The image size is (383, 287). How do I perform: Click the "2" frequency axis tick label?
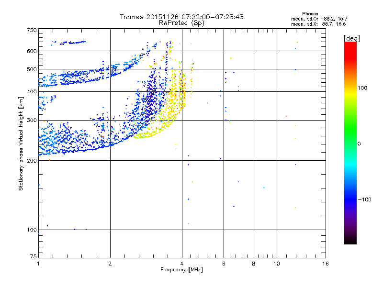110,264
